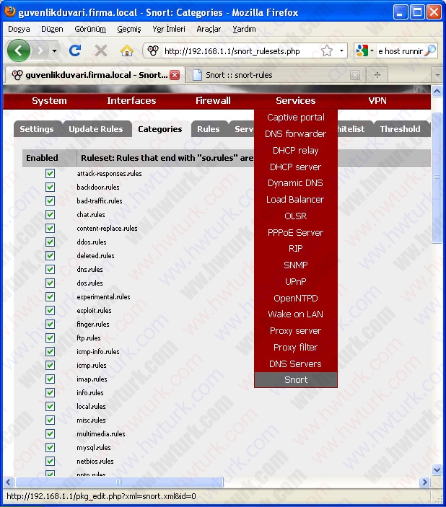Click the vertical scrollbar up arrow

[x=437, y=92]
